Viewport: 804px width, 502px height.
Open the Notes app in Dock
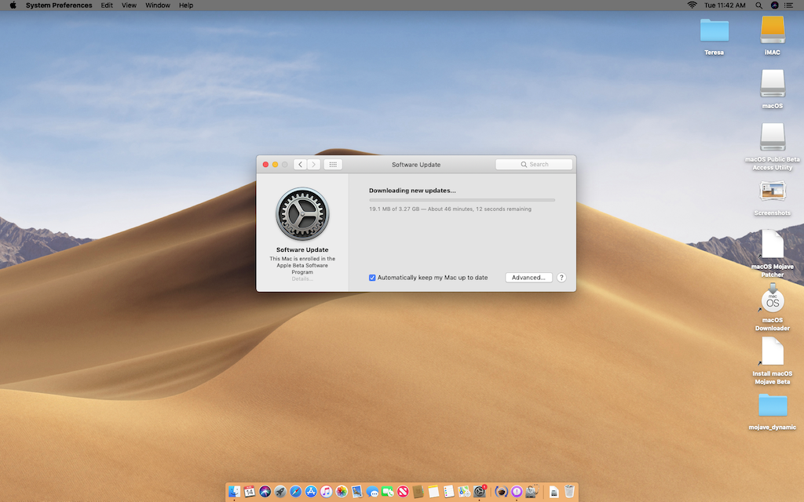point(433,492)
